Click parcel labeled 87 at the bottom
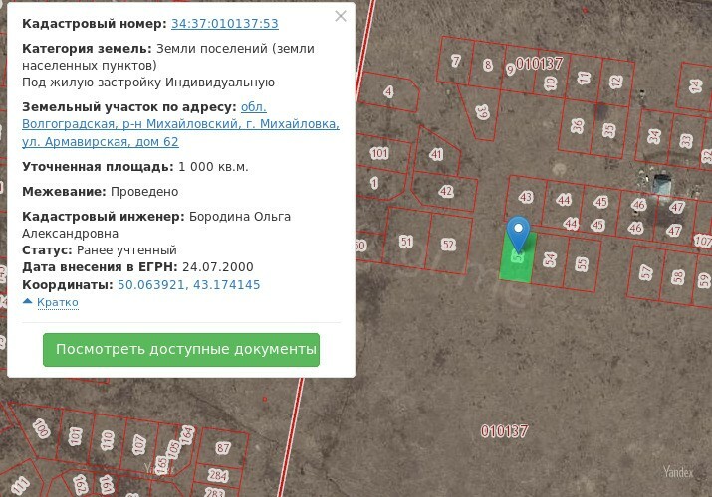The width and height of the screenshot is (712, 497). click(x=223, y=448)
